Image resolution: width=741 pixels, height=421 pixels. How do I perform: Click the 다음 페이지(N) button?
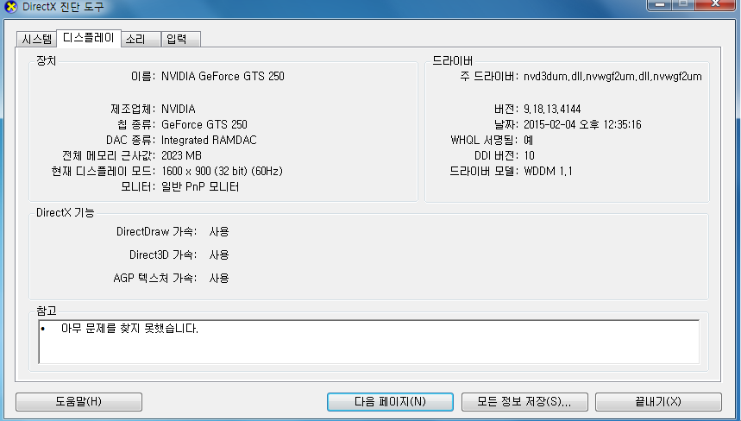[x=390, y=402]
